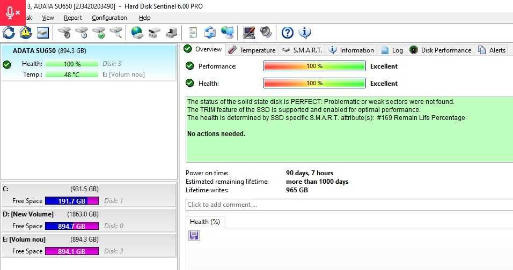Click the ADATA SU650 Health 100 % bar
The height and width of the screenshot is (270, 513).
point(72,64)
